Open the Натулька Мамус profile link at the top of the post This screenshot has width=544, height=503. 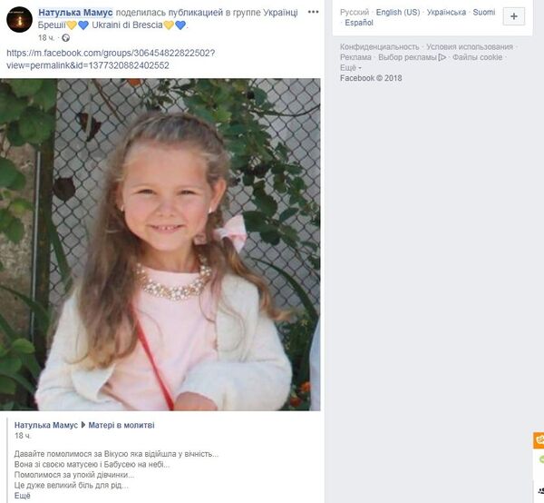click(x=75, y=13)
